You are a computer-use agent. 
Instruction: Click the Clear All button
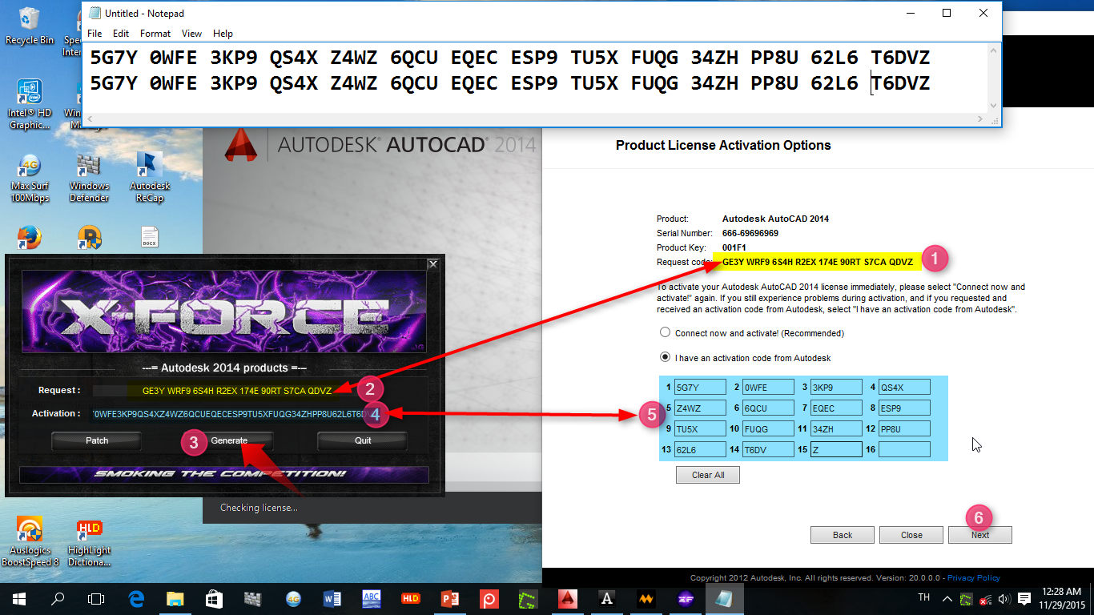click(708, 475)
